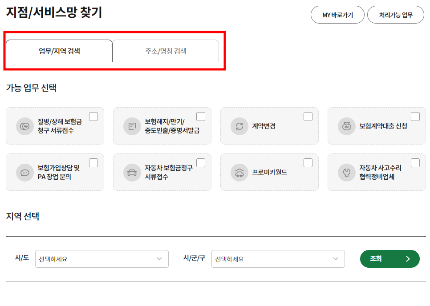Click the document icon for 보험해지/만기 services

point(132,126)
